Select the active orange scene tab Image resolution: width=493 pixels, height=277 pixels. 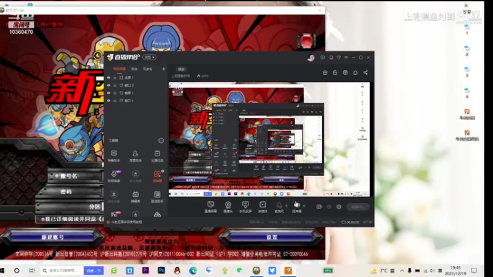point(120,69)
